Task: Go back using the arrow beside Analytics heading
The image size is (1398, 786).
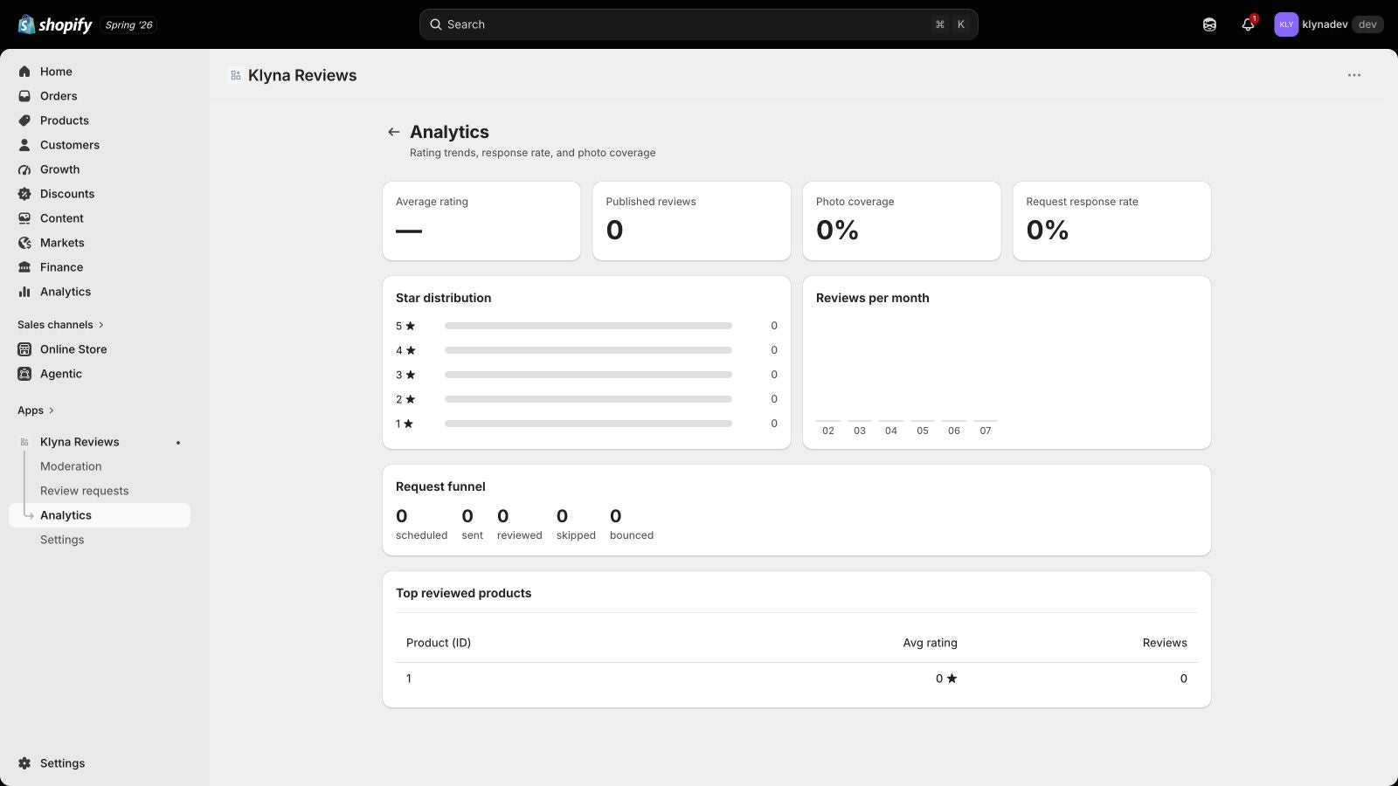Action: (394, 132)
